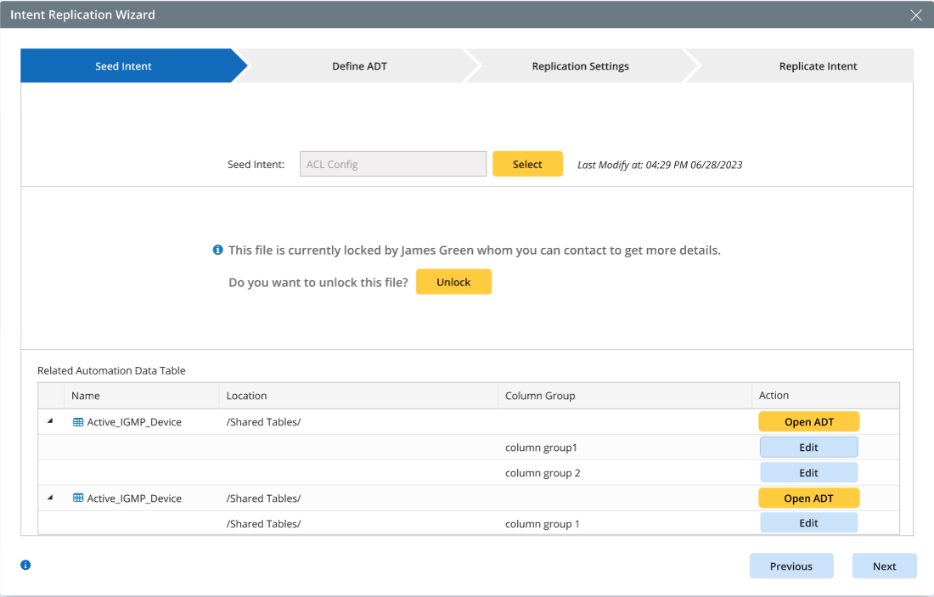This screenshot has height=597, width=934.
Task: Open ADT for first Active_IGMP_Device
Action: point(808,422)
